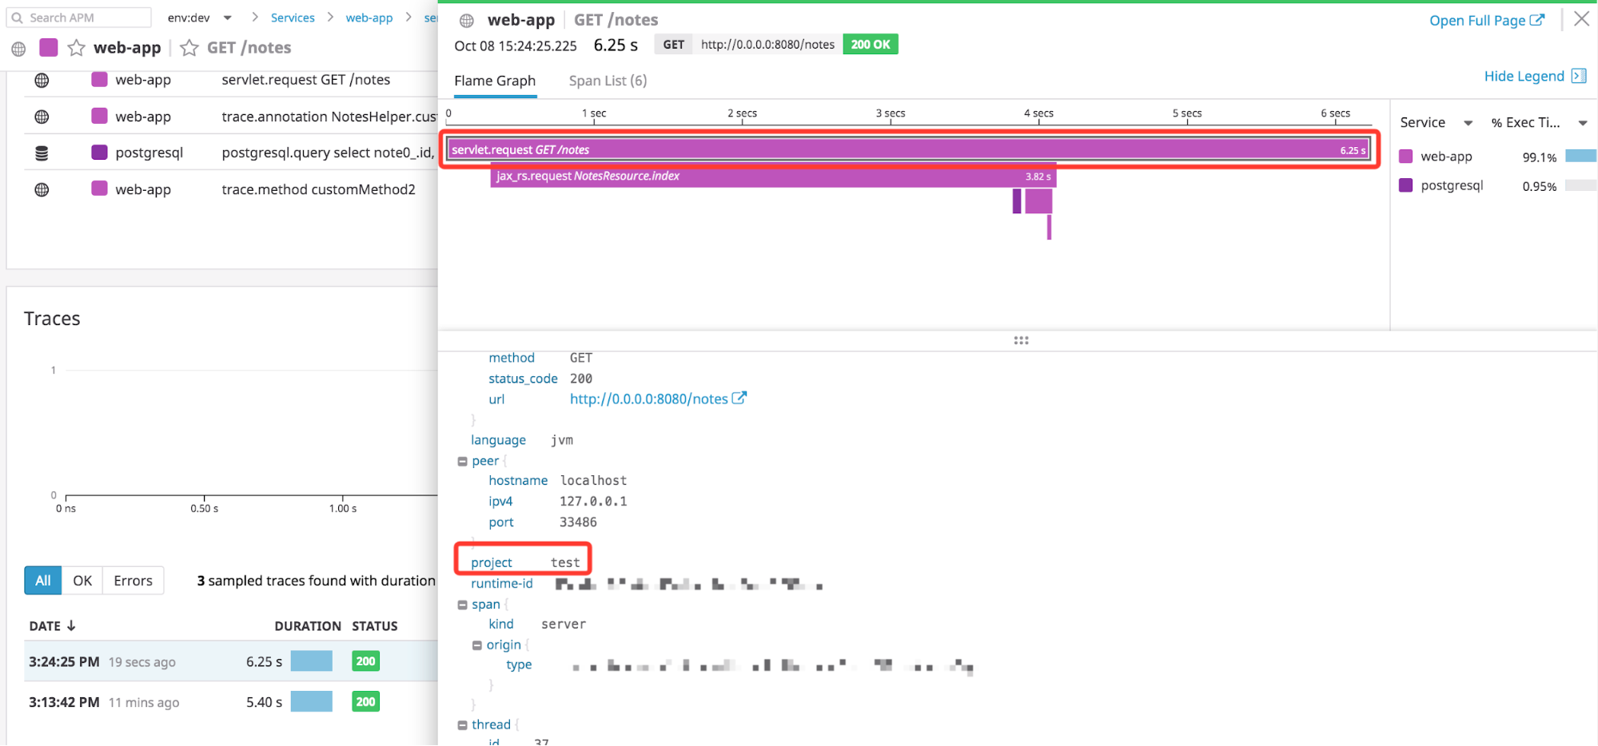Click the database icon next to postgresql.query row
This screenshot has width=1598, height=746.
[42, 152]
